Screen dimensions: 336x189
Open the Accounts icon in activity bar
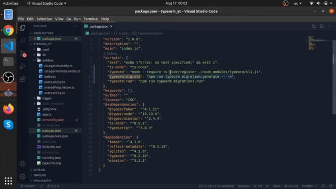[23, 164]
